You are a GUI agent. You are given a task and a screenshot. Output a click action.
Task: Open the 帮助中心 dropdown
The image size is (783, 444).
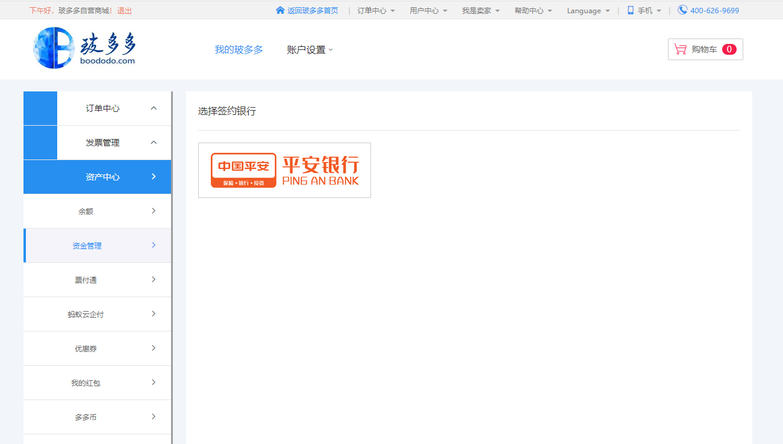533,11
